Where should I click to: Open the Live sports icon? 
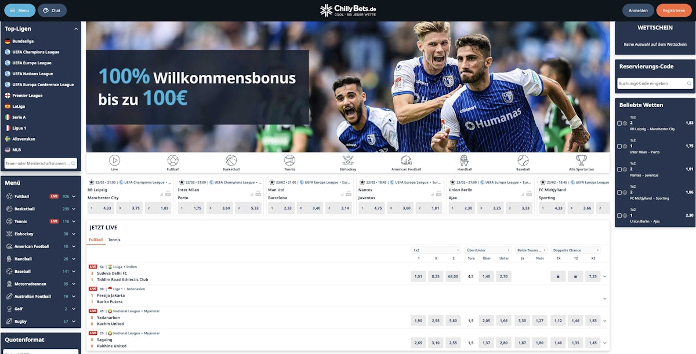click(x=114, y=160)
